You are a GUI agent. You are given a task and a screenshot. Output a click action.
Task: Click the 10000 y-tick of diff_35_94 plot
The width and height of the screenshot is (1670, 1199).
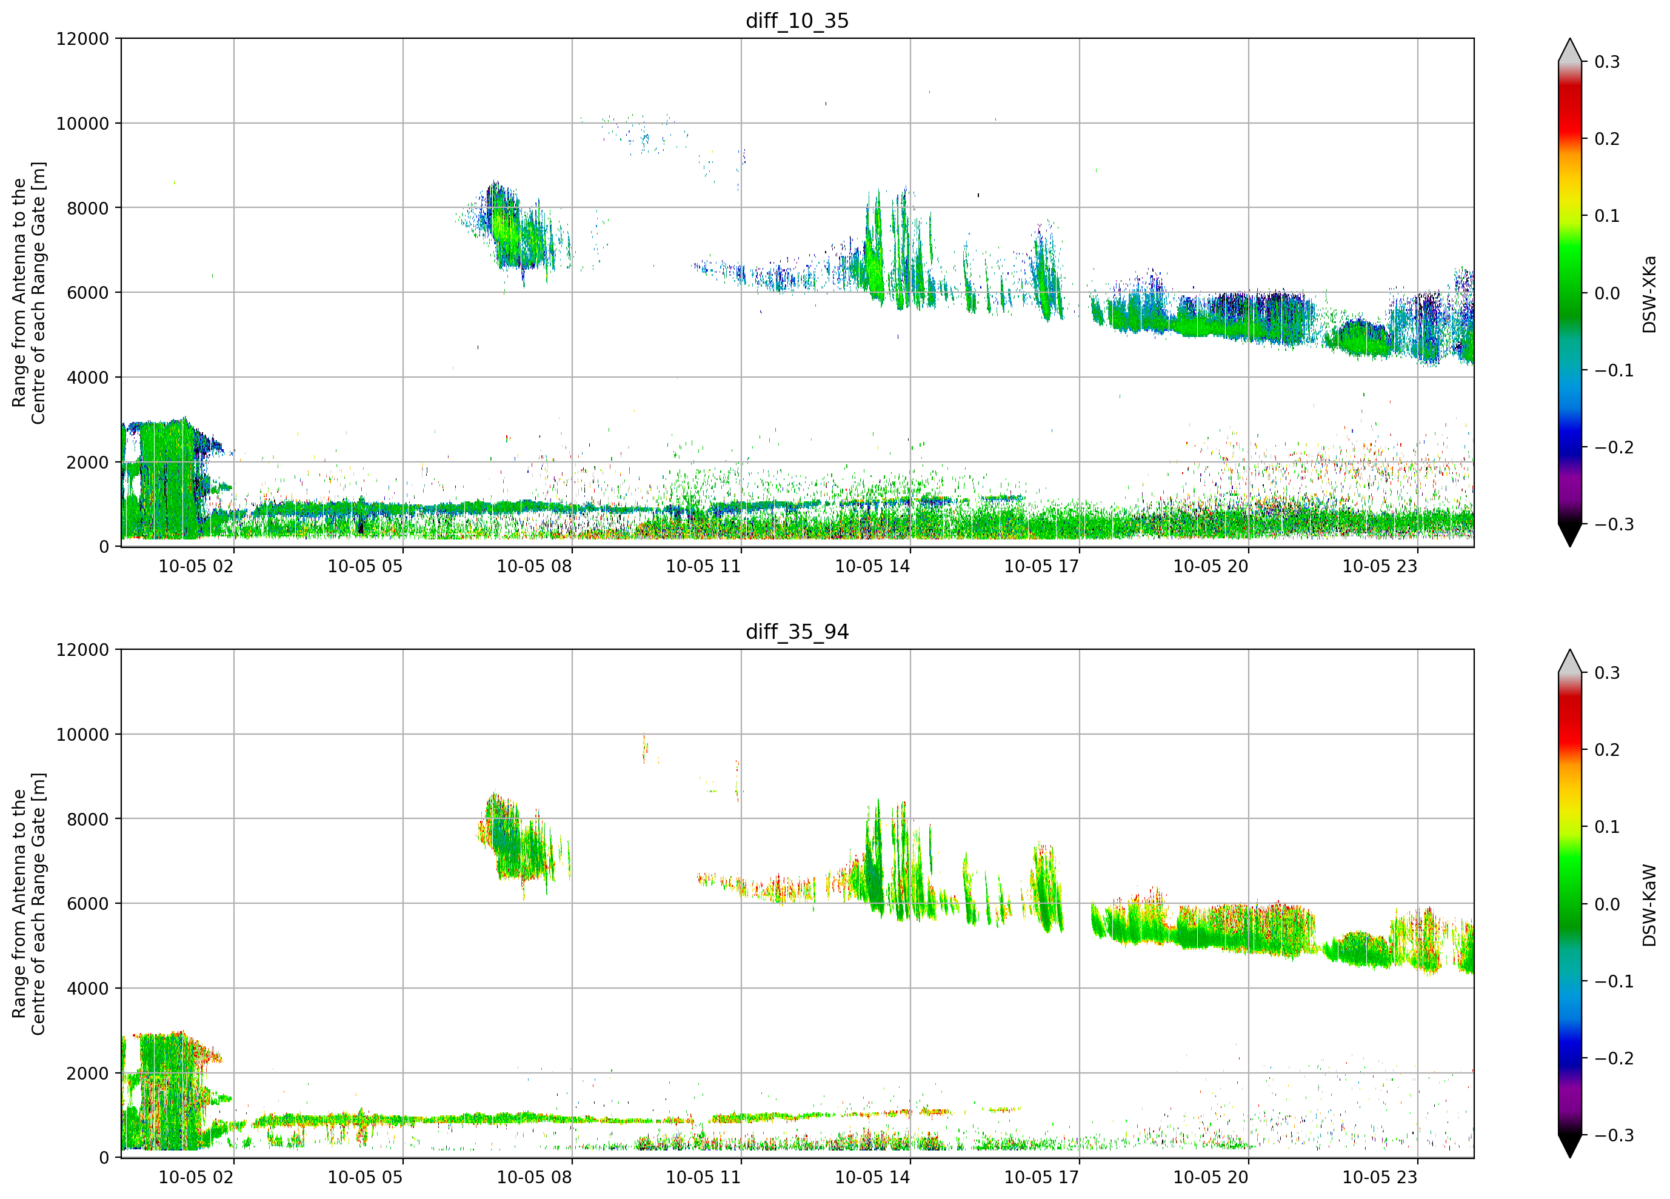(x=82, y=735)
